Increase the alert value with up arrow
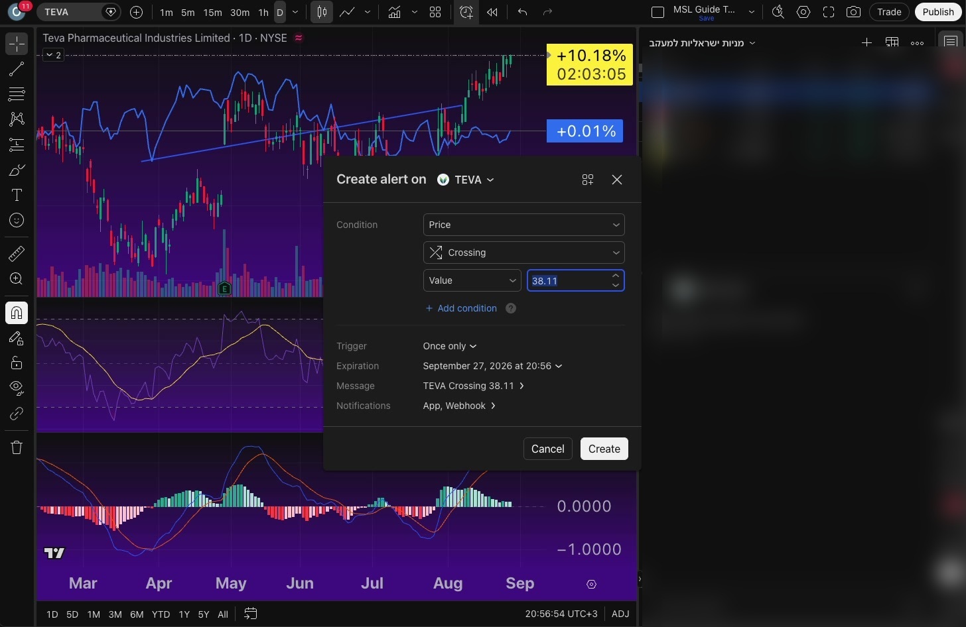The image size is (966, 627). pyautogui.click(x=616, y=276)
